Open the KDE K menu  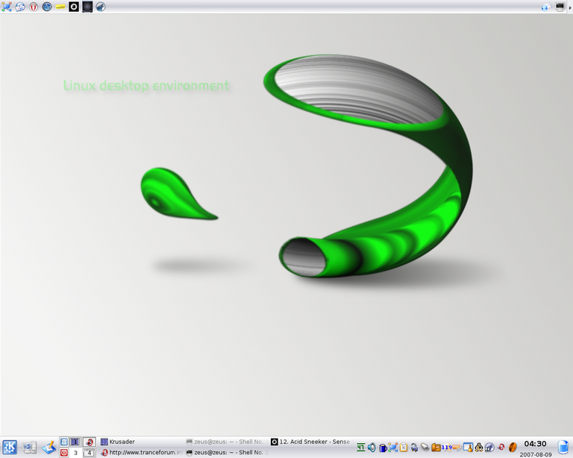(x=10, y=447)
